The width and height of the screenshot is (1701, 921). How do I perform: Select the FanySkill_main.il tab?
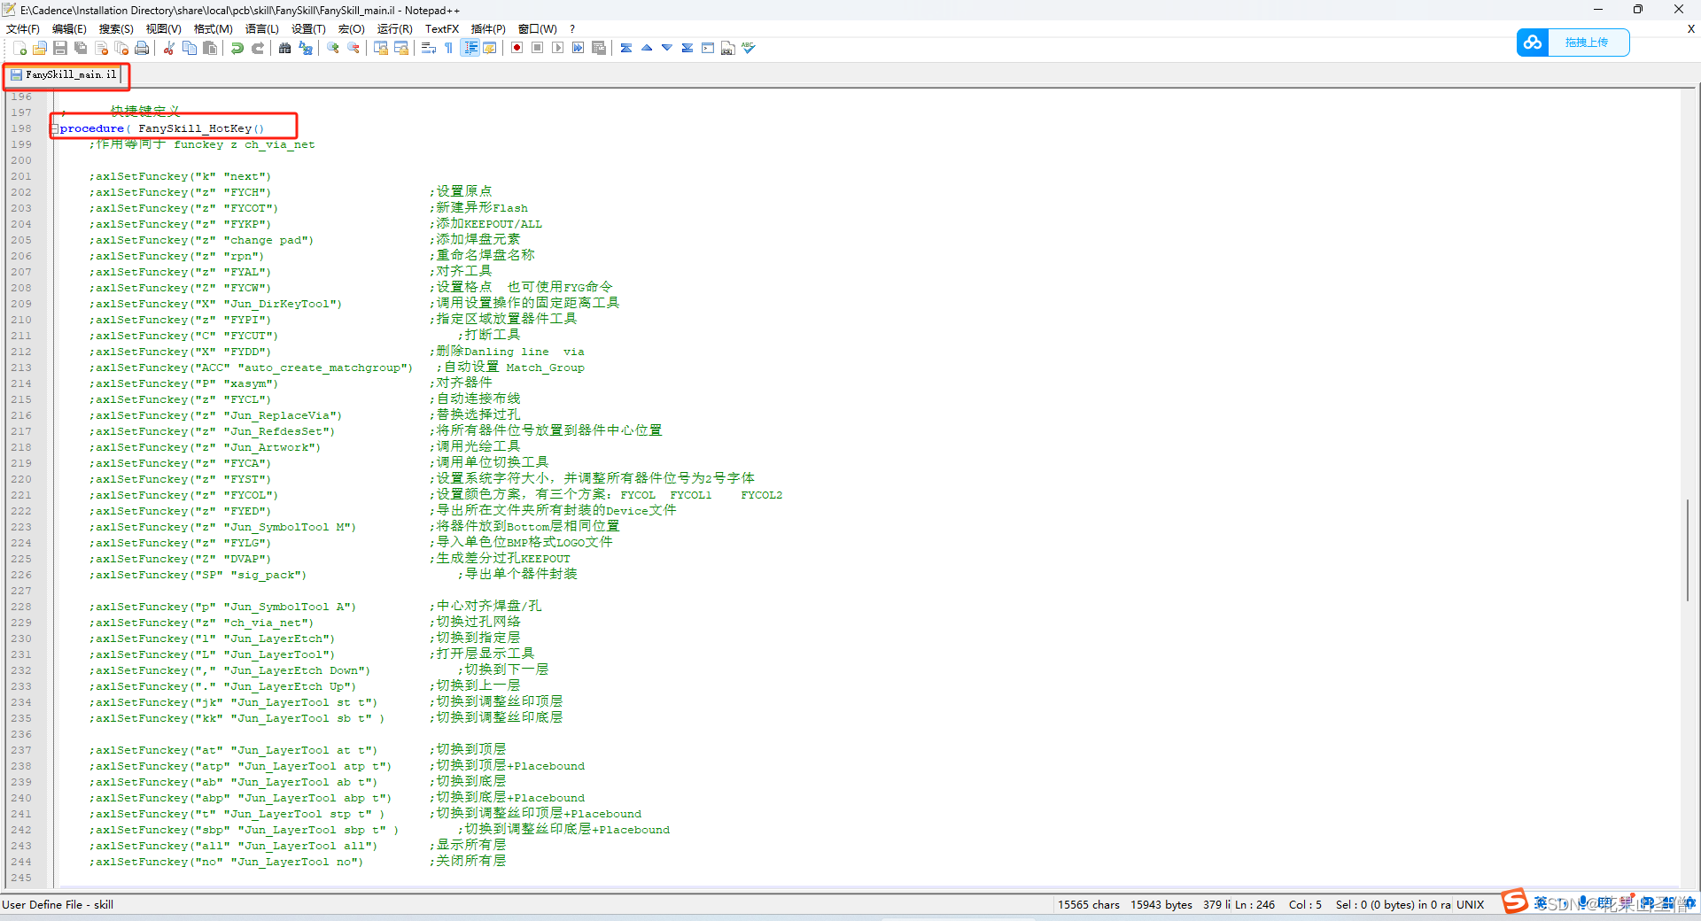pyautogui.click(x=66, y=74)
